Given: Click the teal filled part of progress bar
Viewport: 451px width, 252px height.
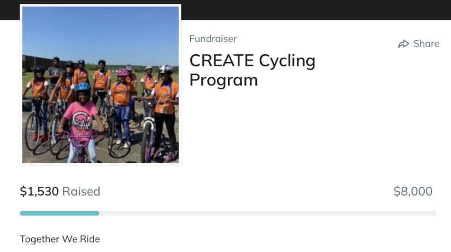Looking at the screenshot, I should tap(59, 213).
